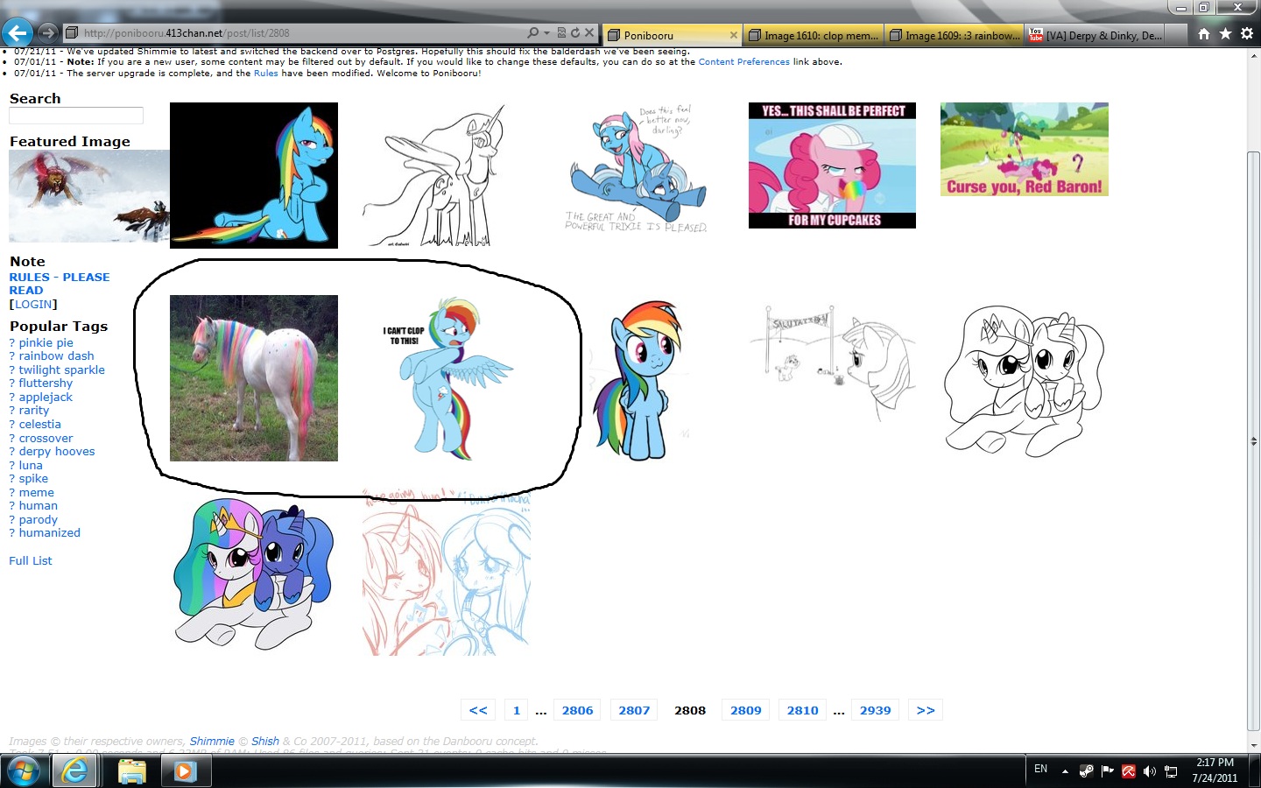Select the fluttershy tag
The height and width of the screenshot is (788, 1261).
tap(46, 383)
